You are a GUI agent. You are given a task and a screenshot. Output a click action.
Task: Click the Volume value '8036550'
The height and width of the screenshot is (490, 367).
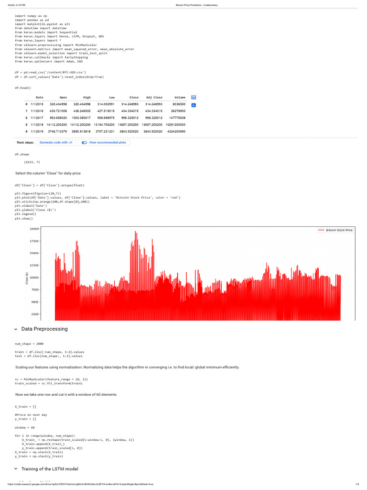179,104
